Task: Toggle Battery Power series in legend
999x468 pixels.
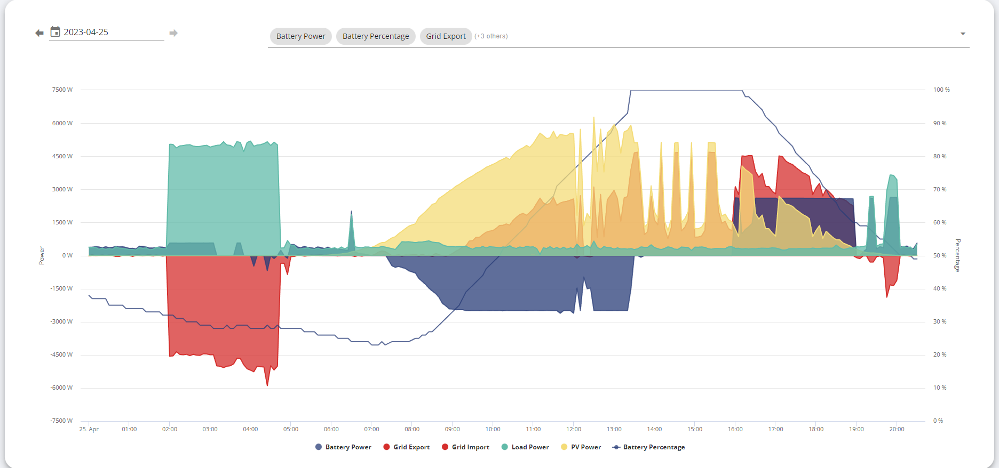Action: 343,447
